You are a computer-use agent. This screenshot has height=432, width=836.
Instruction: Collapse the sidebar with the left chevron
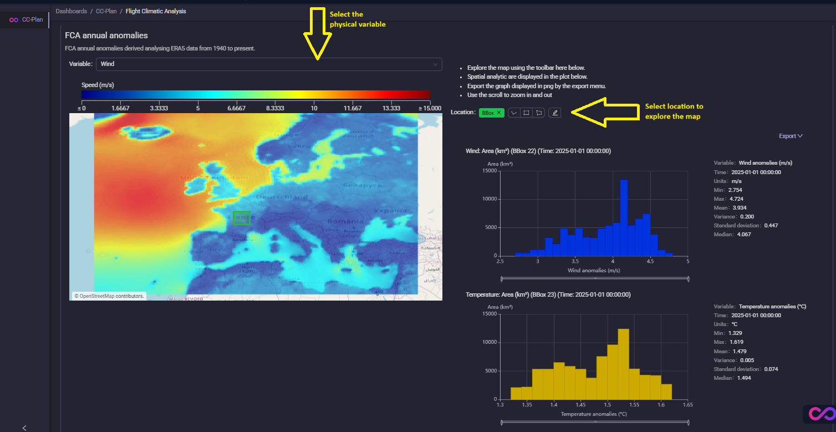click(24, 428)
